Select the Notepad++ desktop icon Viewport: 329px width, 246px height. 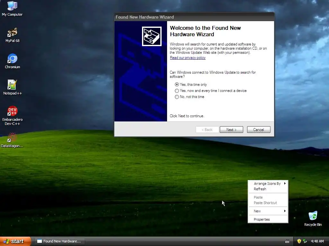12,87
